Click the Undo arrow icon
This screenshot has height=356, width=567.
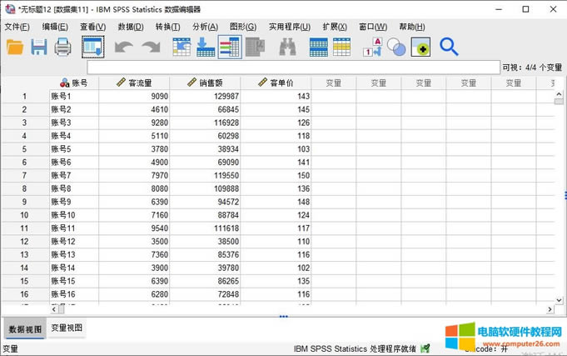pos(123,48)
